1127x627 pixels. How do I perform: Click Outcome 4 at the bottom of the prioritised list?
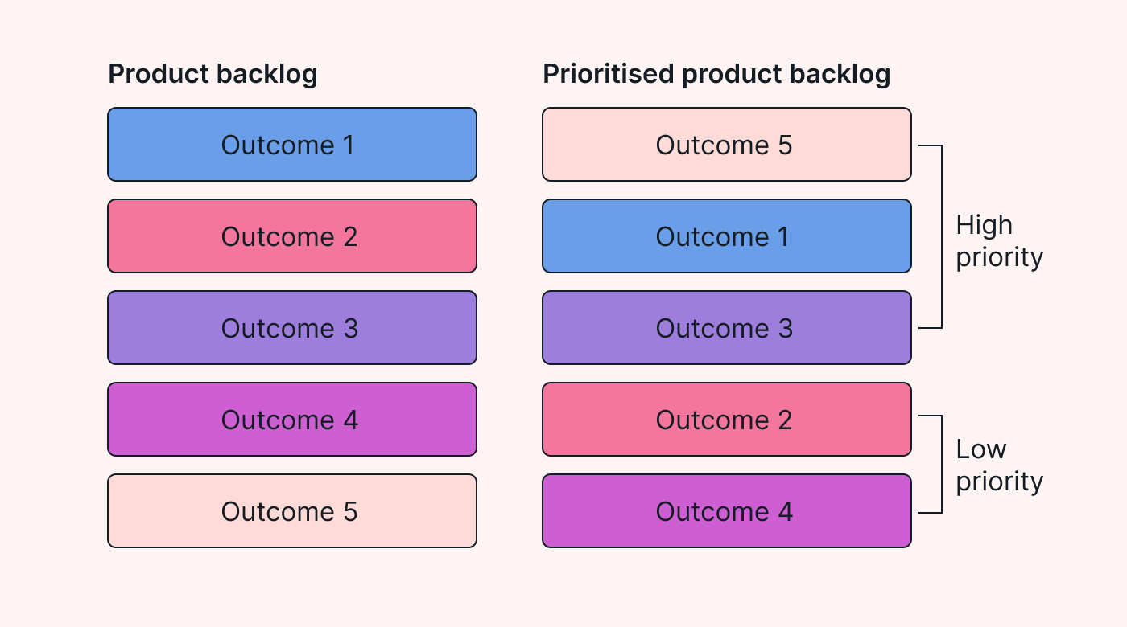[x=726, y=511]
